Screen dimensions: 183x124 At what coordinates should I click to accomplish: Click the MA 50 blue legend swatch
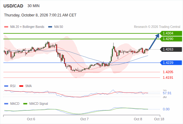pyautogui.click(x=50, y=27)
